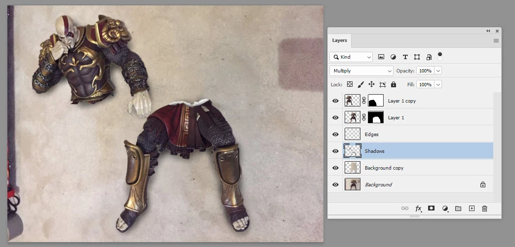Select the Layer 1 copy layer mask thumbnail
Image resolution: width=515 pixels, height=247 pixels.
(376, 101)
